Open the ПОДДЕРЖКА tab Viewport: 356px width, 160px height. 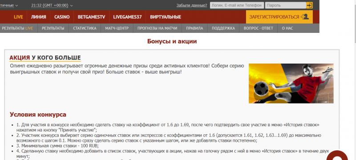[223, 28]
